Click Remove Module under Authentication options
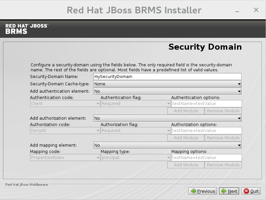This screenshot has width=266, height=200. 223,111
